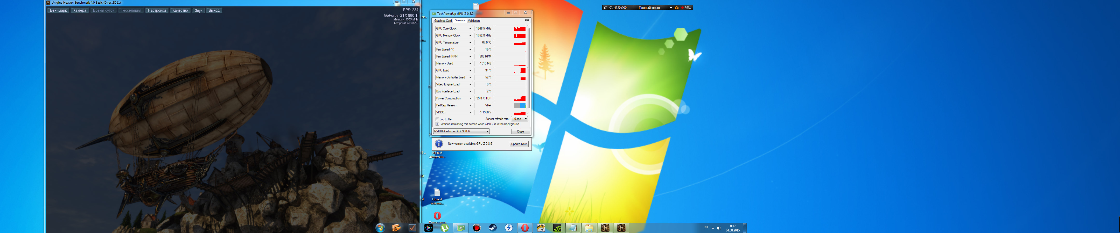The height and width of the screenshot is (233, 1120).
Task: Take a GPU-Z screenshot with the camera icon
Action: (527, 20)
